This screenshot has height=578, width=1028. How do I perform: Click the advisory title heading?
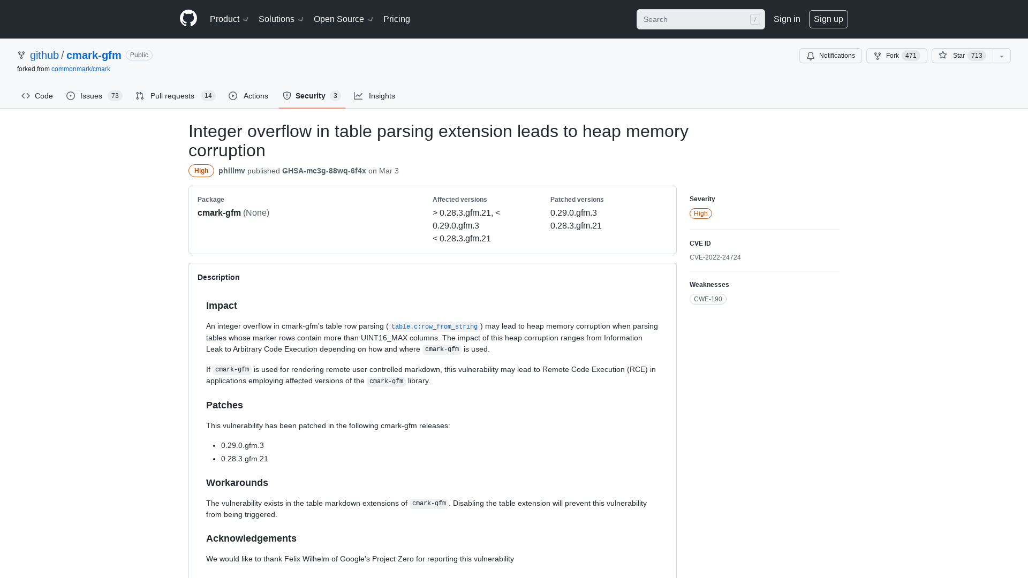coord(439,141)
